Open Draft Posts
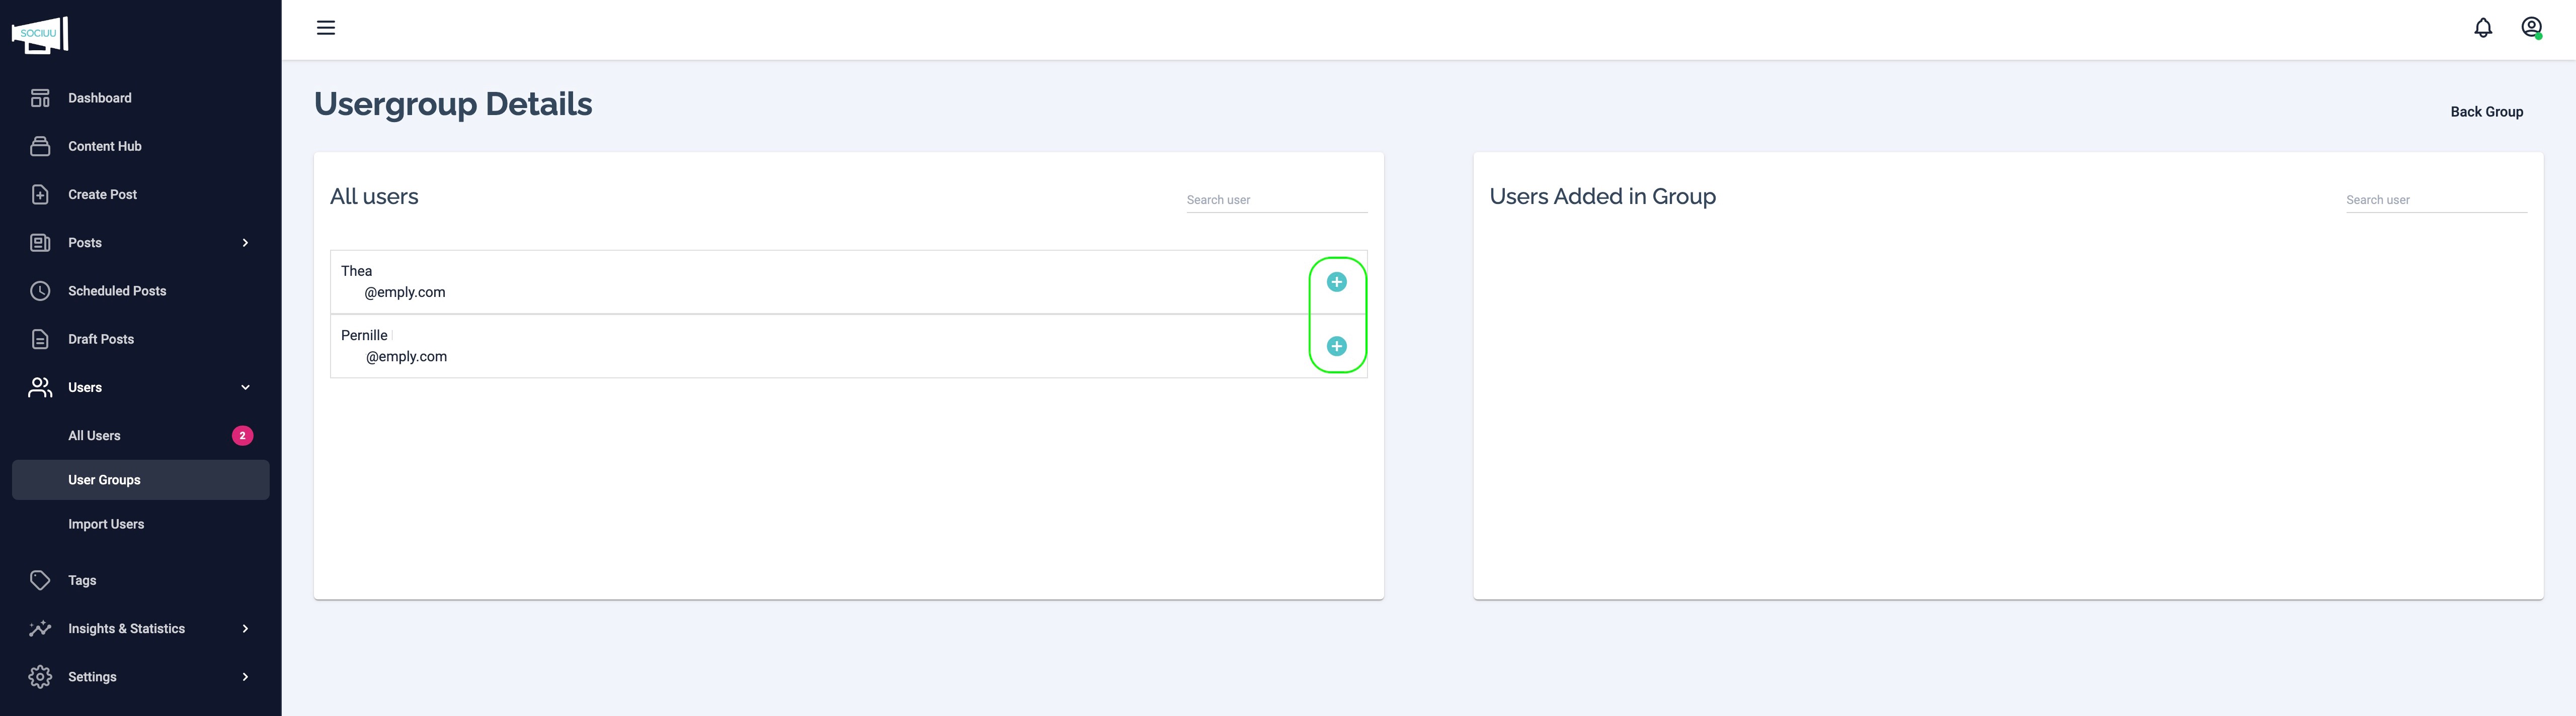Image resolution: width=2576 pixels, height=716 pixels. (x=100, y=340)
